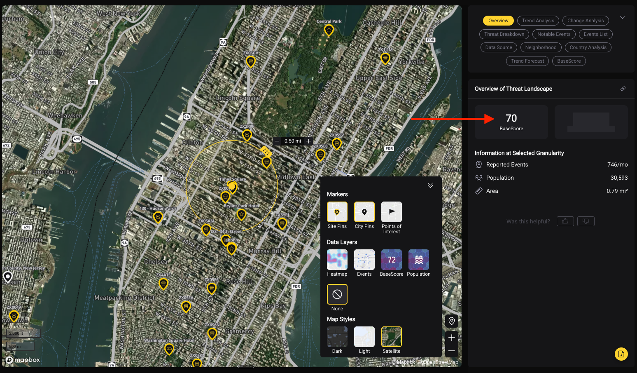This screenshot has width=637, height=373.
Task: Toggle Points of Interest markers
Action: (392, 212)
